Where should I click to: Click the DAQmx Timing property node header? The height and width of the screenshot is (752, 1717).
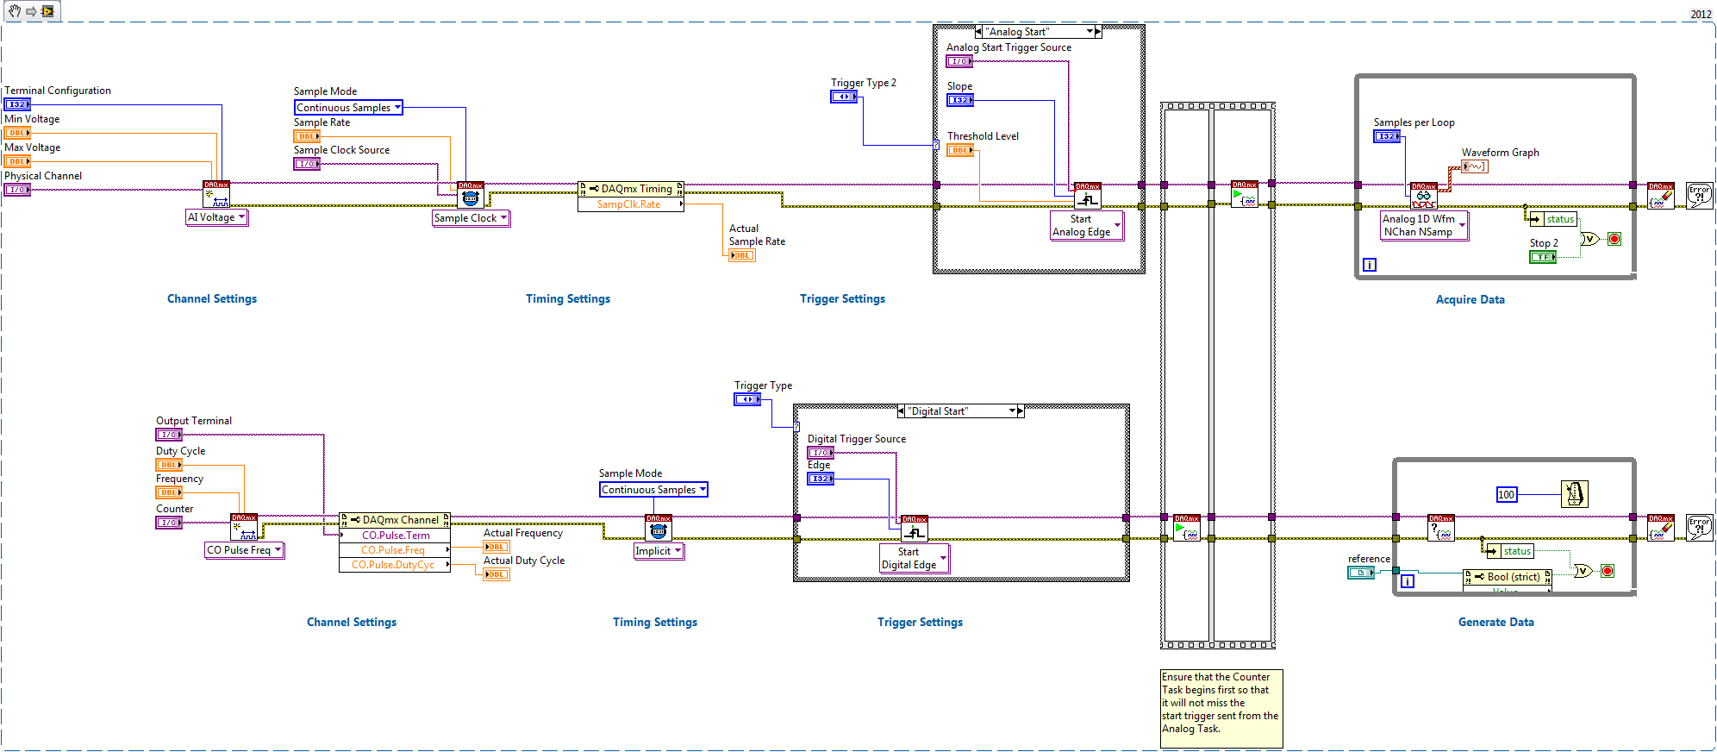(631, 189)
